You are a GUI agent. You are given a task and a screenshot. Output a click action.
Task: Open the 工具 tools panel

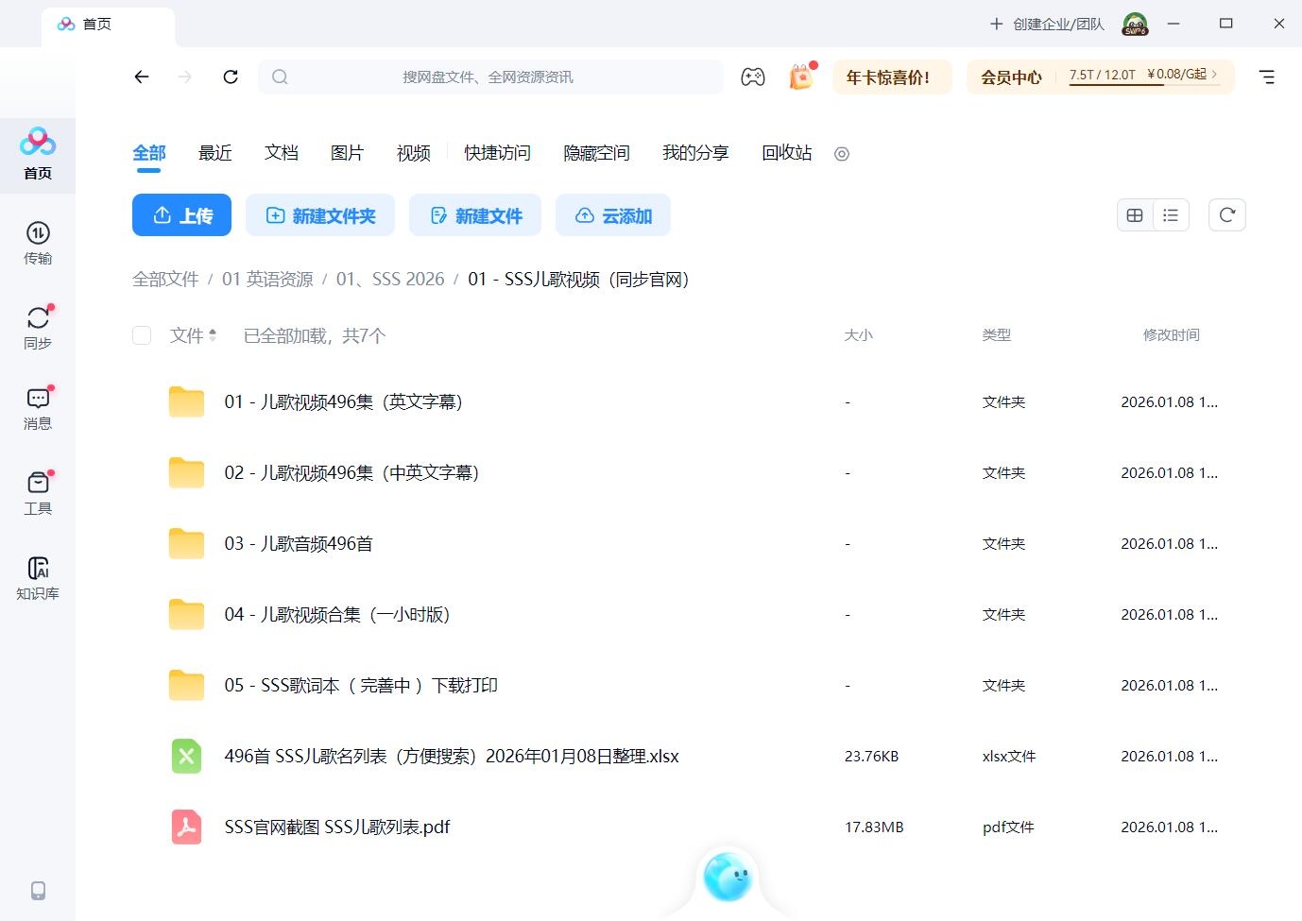pyautogui.click(x=38, y=491)
